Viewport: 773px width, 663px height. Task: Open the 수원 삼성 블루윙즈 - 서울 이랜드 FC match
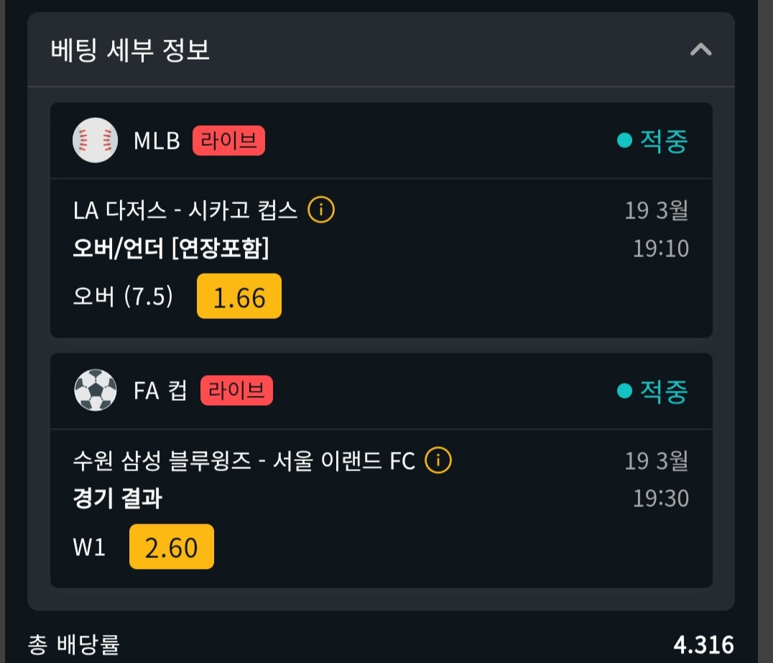point(244,460)
